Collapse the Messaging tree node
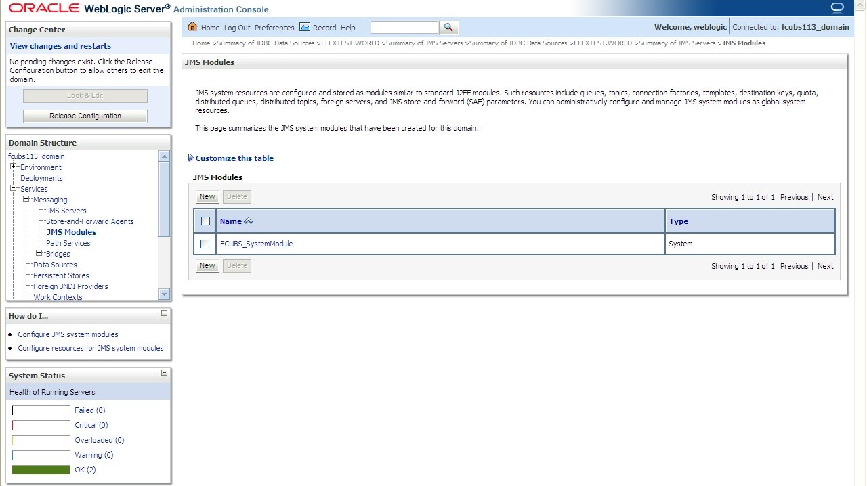 tap(26, 200)
